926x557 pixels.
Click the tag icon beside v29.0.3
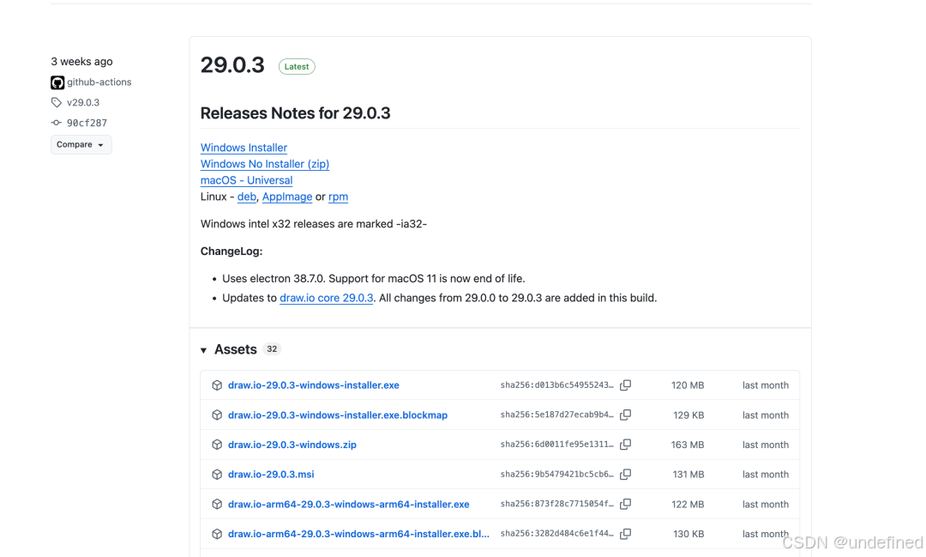pos(56,102)
